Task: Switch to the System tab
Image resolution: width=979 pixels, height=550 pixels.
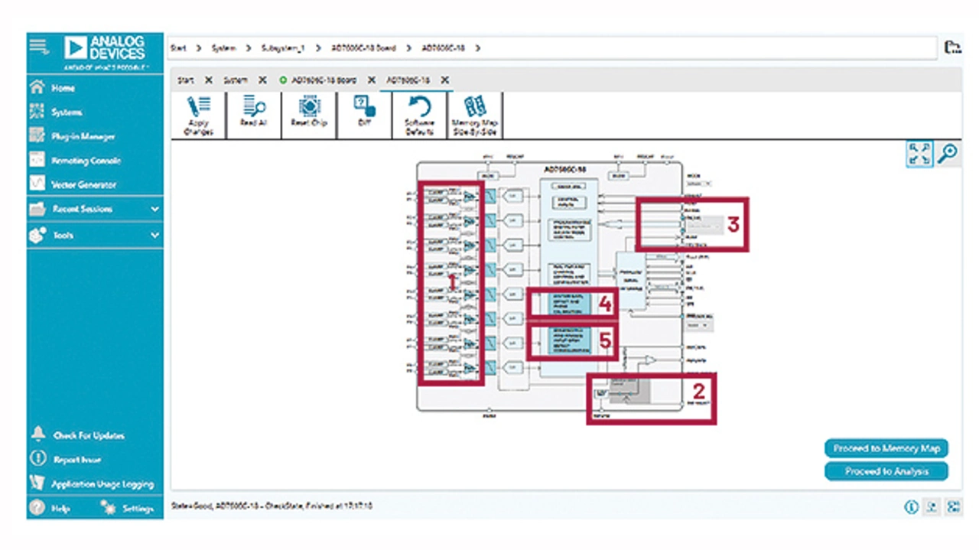Action: tap(236, 80)
